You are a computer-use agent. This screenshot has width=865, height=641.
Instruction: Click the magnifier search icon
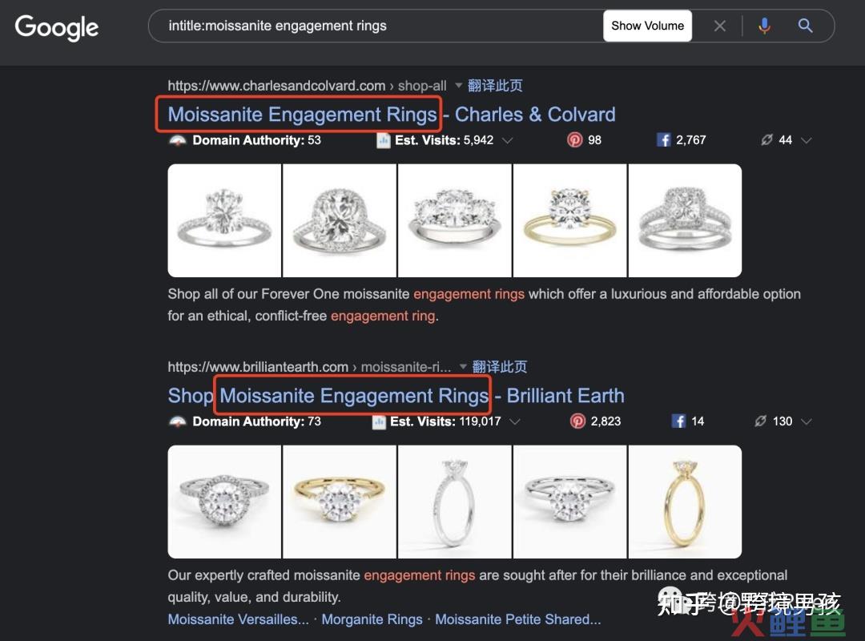(805, 26)
